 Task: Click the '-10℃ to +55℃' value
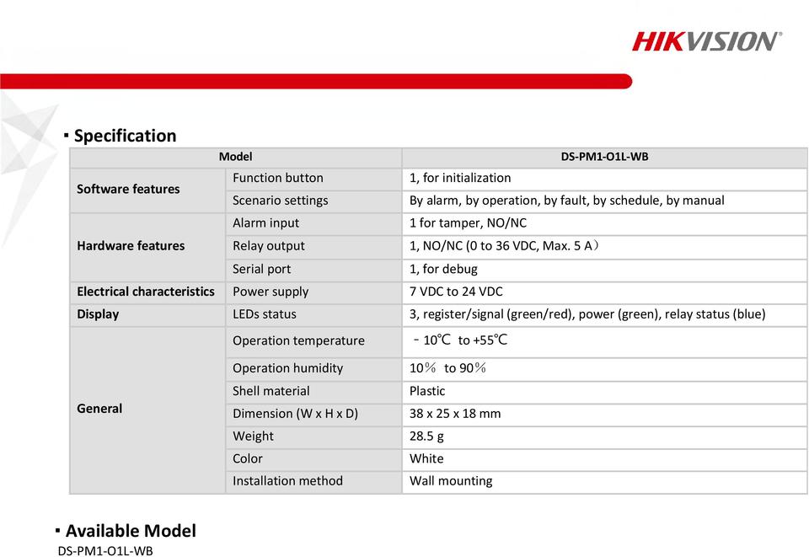click(460, 340)
